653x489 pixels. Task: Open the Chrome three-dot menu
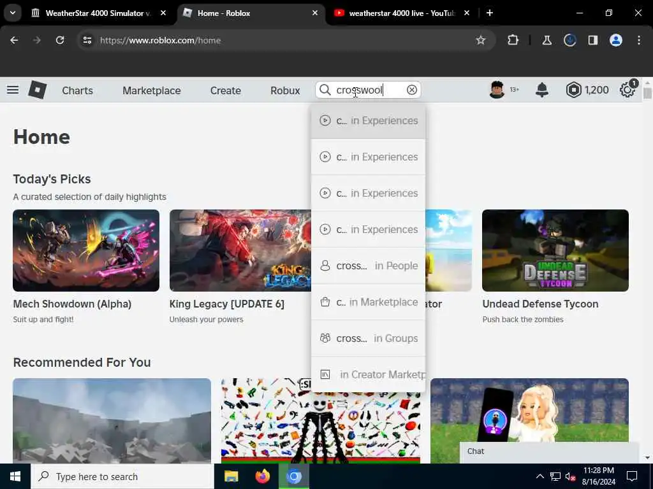point(639,40)
